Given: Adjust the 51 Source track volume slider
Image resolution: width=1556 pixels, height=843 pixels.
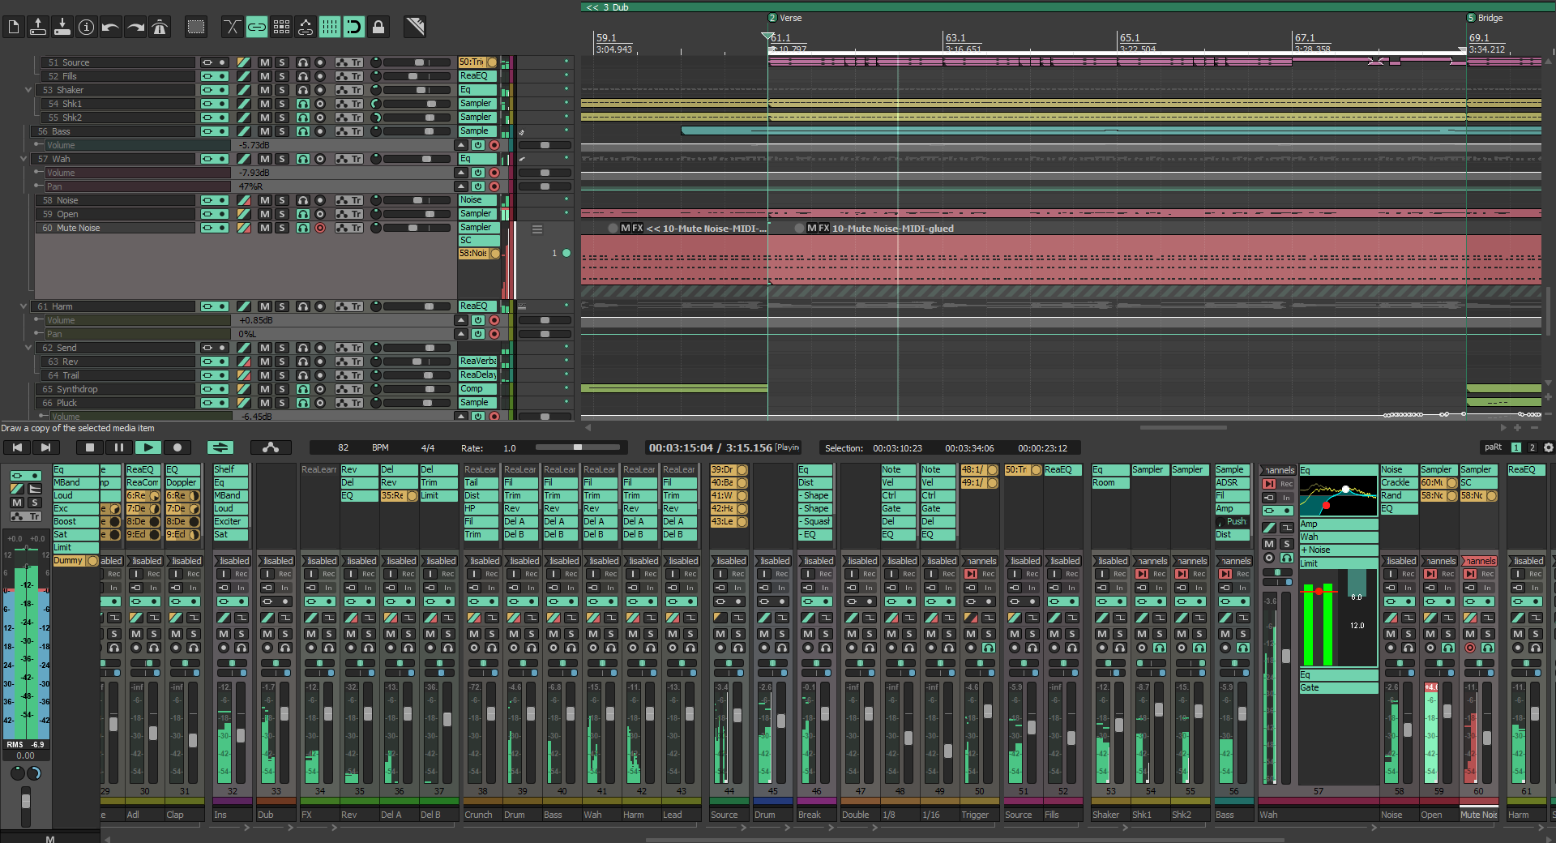Looking at the screenshot, I should tap(417, 62).
